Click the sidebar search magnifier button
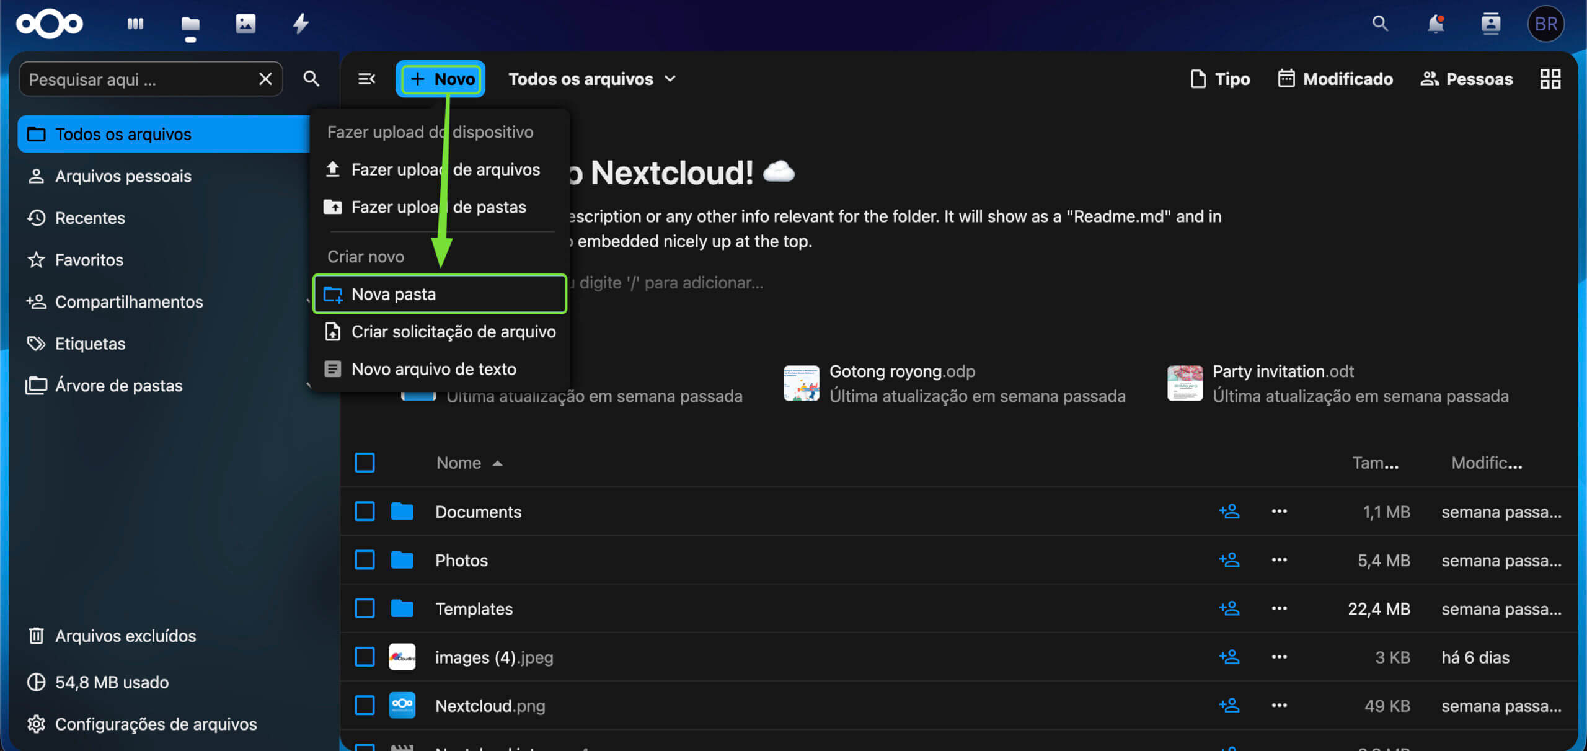The height and width of the screenshot is (751, 1587). (311, 79)
